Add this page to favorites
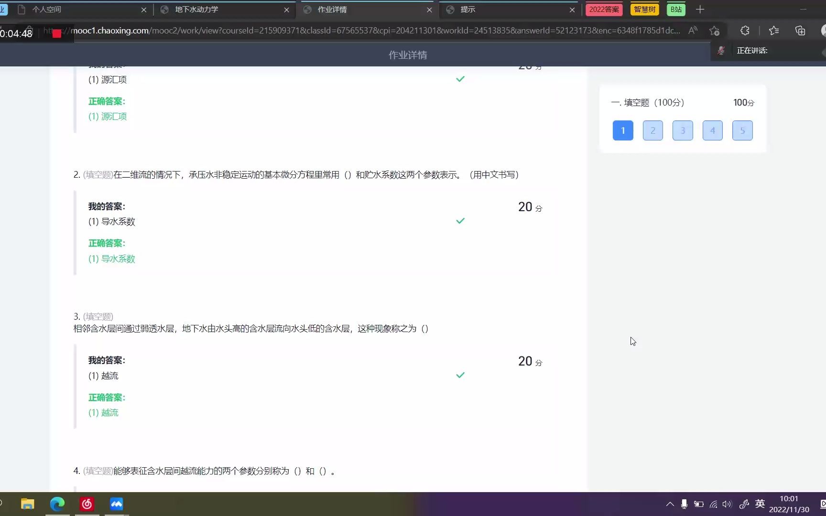This screenshot has width=826, height=516. pos(714,31)
